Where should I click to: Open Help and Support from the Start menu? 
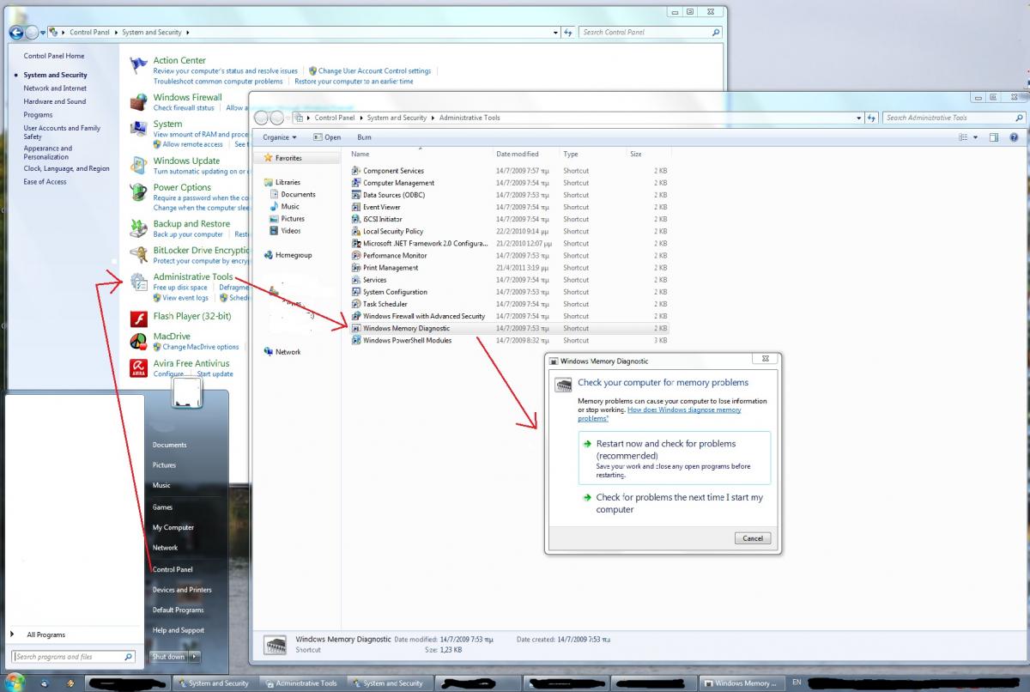click(x=179, y=630)
